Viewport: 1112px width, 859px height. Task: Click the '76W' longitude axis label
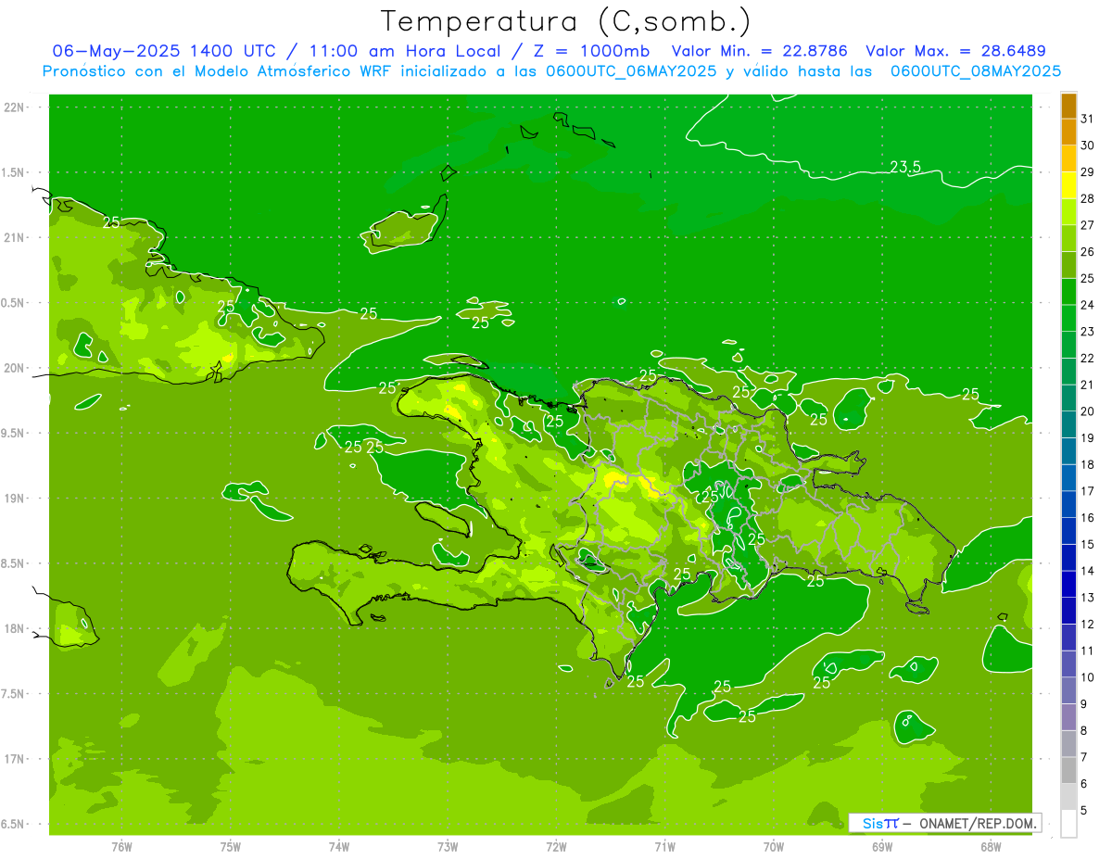pos(121,847)
